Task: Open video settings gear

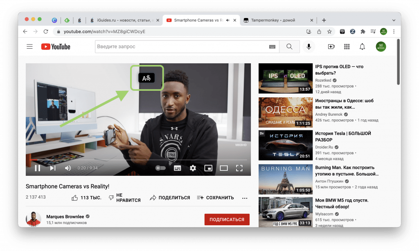Action: 193,168
